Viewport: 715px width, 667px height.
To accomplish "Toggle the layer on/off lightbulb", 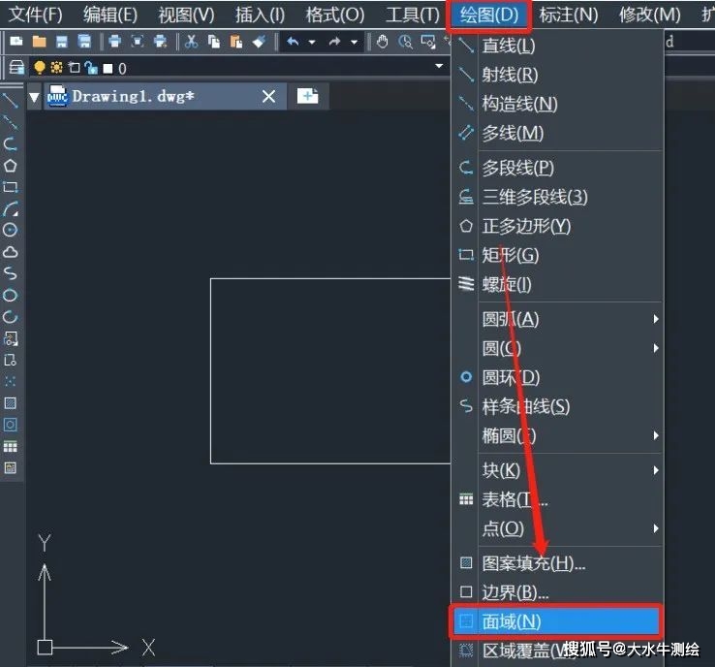I will click(40, 68).
